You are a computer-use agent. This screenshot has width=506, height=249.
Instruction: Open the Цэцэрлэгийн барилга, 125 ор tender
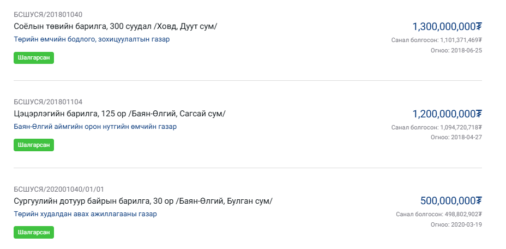119,114
